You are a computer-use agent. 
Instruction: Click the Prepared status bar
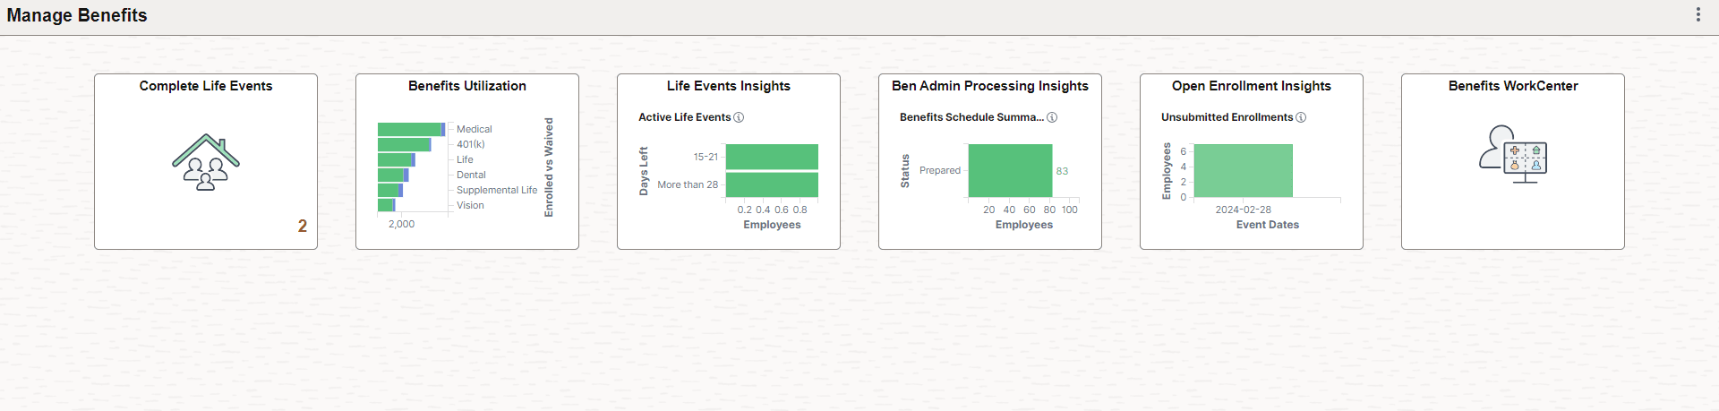pos(1010,170)
